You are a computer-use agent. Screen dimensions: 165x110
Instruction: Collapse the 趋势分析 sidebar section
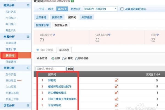(28, 5)
